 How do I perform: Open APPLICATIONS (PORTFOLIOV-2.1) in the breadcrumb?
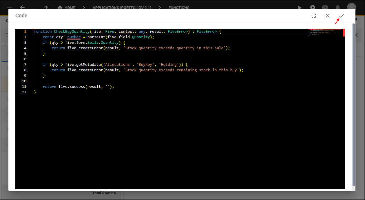(122, 8)
